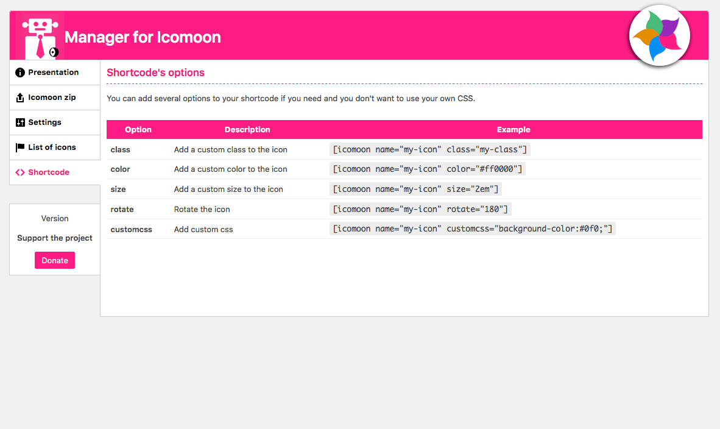This screenshot has height=429, width=720.
Task: Click the 'Support the project' text
Action: click(55, 238)
